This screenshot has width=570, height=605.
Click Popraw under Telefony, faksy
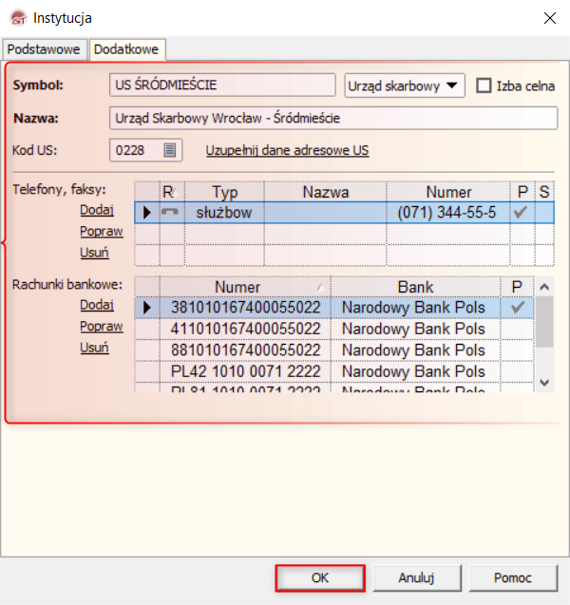point(102,232)
